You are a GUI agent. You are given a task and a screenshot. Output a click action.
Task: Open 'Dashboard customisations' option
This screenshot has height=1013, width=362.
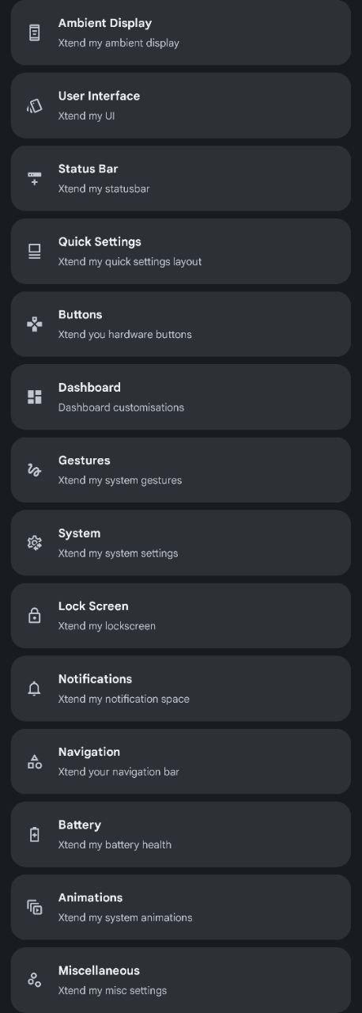[121, 408]
